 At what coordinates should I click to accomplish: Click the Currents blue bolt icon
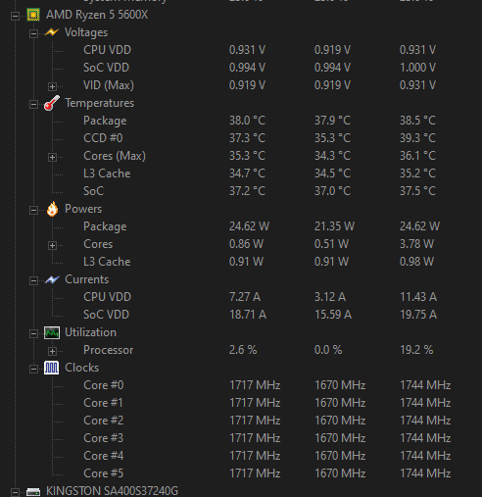(x=52, y=279)
